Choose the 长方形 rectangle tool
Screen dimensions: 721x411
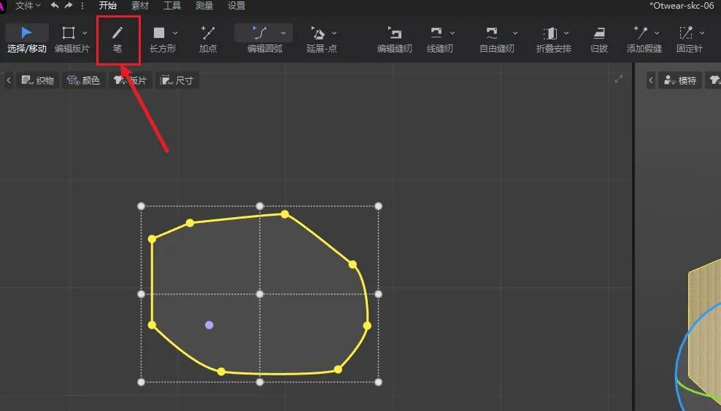coord(160,39)
